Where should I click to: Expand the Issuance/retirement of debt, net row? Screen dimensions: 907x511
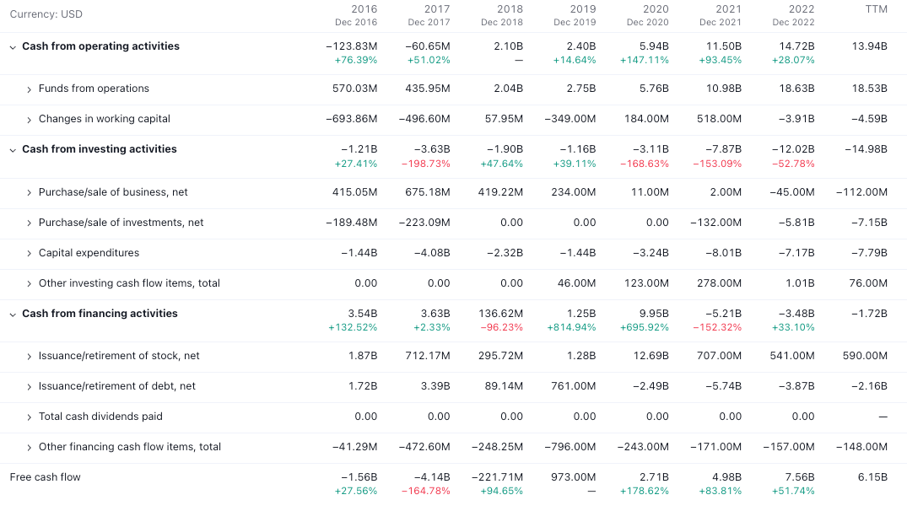coord(30,386)
